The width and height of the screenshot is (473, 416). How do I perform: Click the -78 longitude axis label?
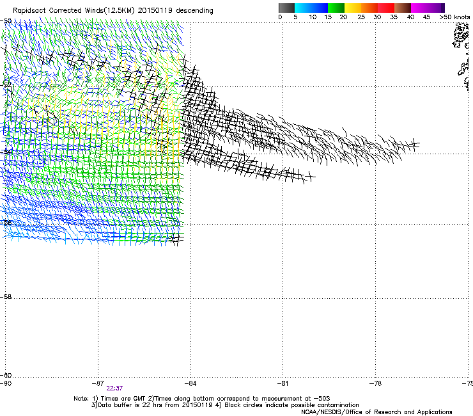(x=376, y=383)
